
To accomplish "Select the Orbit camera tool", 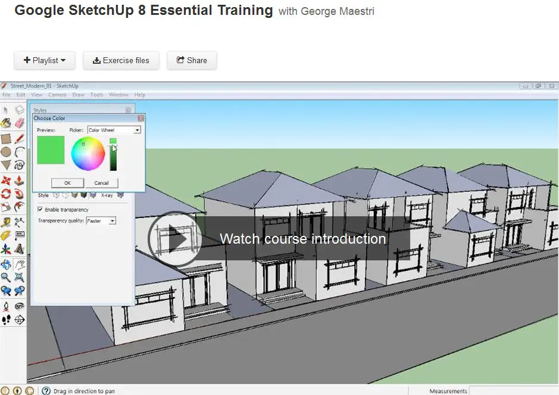I will tap(6, 265).
